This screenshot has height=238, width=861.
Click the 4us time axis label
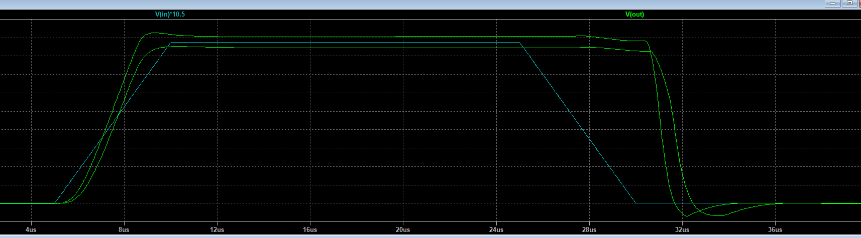tap(31, 230)
